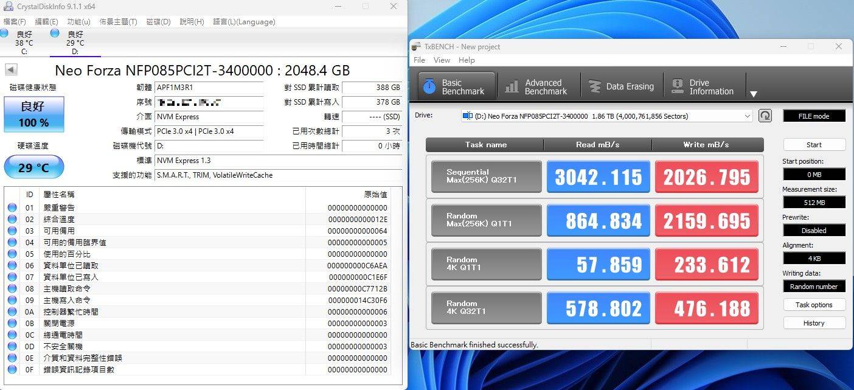The width and height of the screenshot is (854, 390).
Task: Toggle Writing data from Random number
Action: coord(814,286)
